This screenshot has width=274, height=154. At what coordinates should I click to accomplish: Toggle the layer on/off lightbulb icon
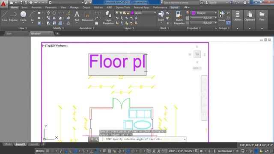pos(117,13)
